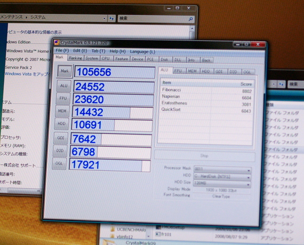The height and width of the screenshot is (245, 304).
Task: Select the CrystalMark09 folder
Action: tap(140, 243)
